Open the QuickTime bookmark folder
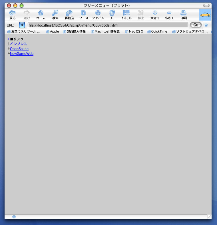217x225 pixels. [x=157, y=32]
